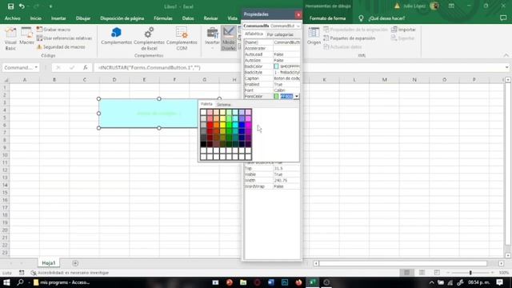Viewport: 512px width, 288px height.
Task: Click the WordWrap property row
Action: (272, 186)
